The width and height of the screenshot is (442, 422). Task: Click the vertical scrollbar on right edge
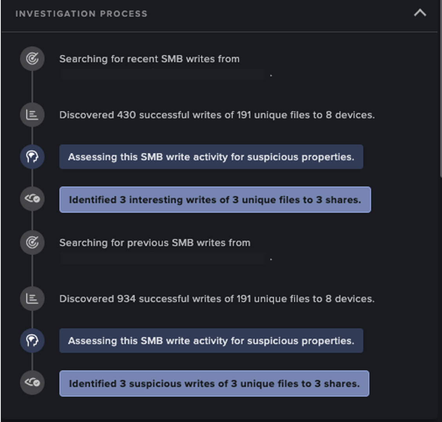(440, 89)
